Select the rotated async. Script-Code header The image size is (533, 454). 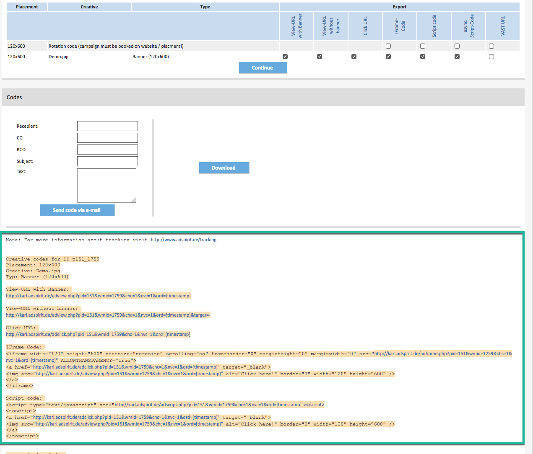coord(468,26)
